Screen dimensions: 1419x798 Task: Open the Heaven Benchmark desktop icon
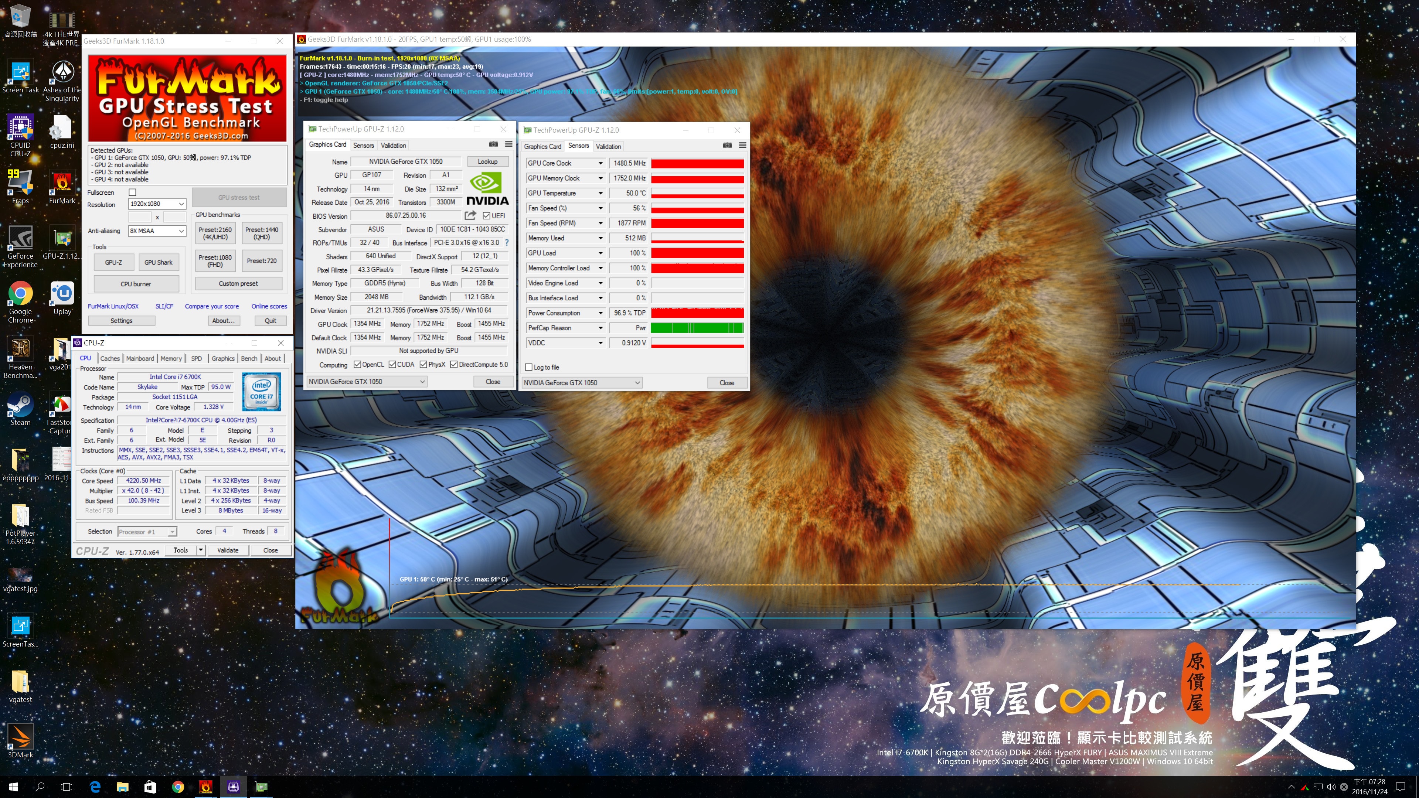(20, 358)
